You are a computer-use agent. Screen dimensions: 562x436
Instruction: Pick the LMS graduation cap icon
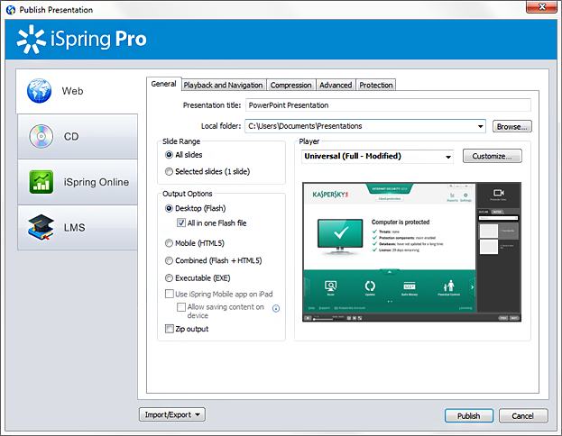(41, 227)
